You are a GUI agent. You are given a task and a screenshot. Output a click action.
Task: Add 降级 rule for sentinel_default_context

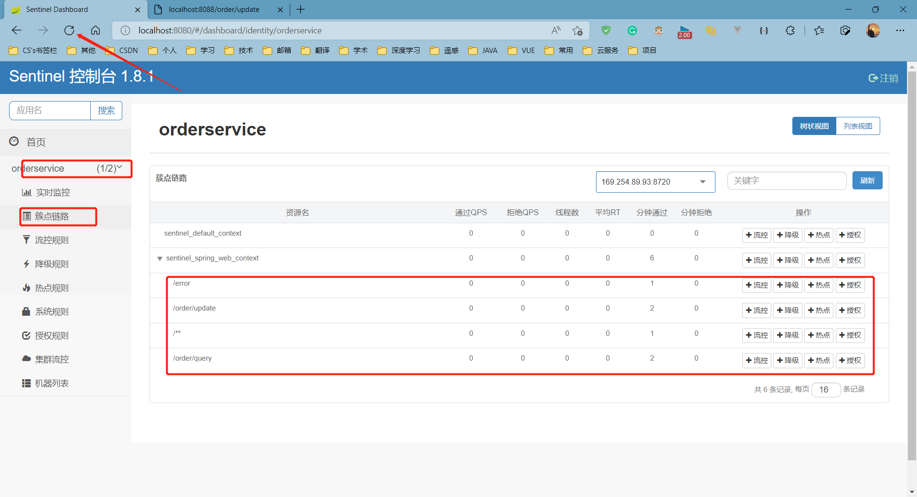click(x=788, y=235)
